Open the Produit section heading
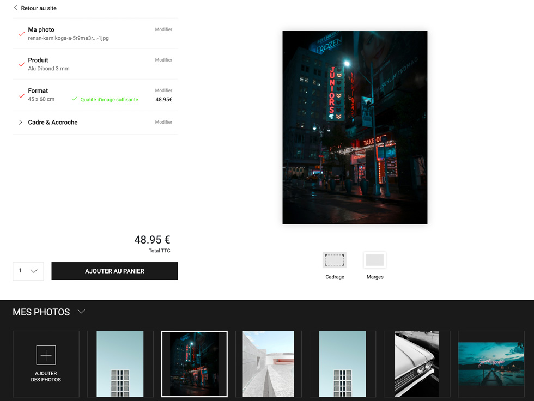The height and width of the screenshot is (401, 534). coord(38,60)
